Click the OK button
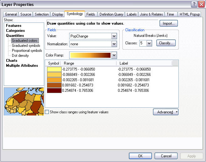This screenshot has height=162, width=206. tap(140, 156)
